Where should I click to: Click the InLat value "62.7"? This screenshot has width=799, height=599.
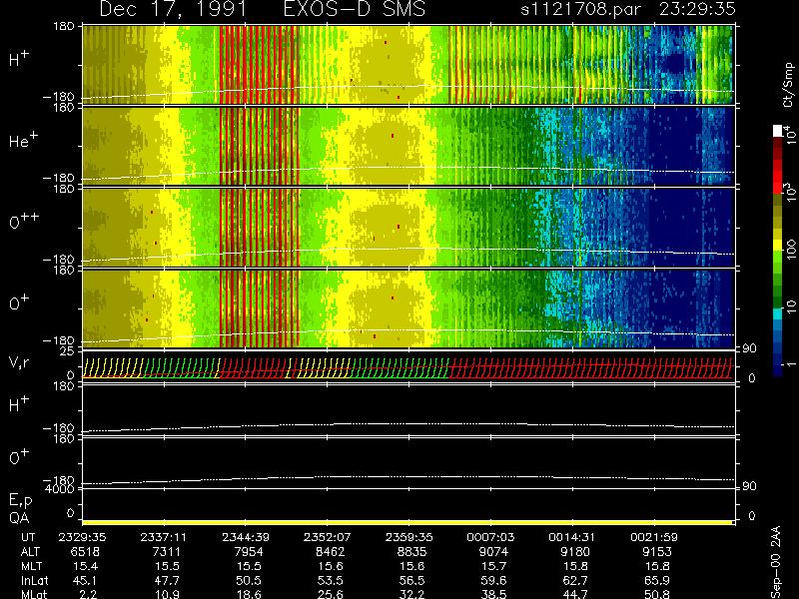pyautogui.click(x=575, y=581)
